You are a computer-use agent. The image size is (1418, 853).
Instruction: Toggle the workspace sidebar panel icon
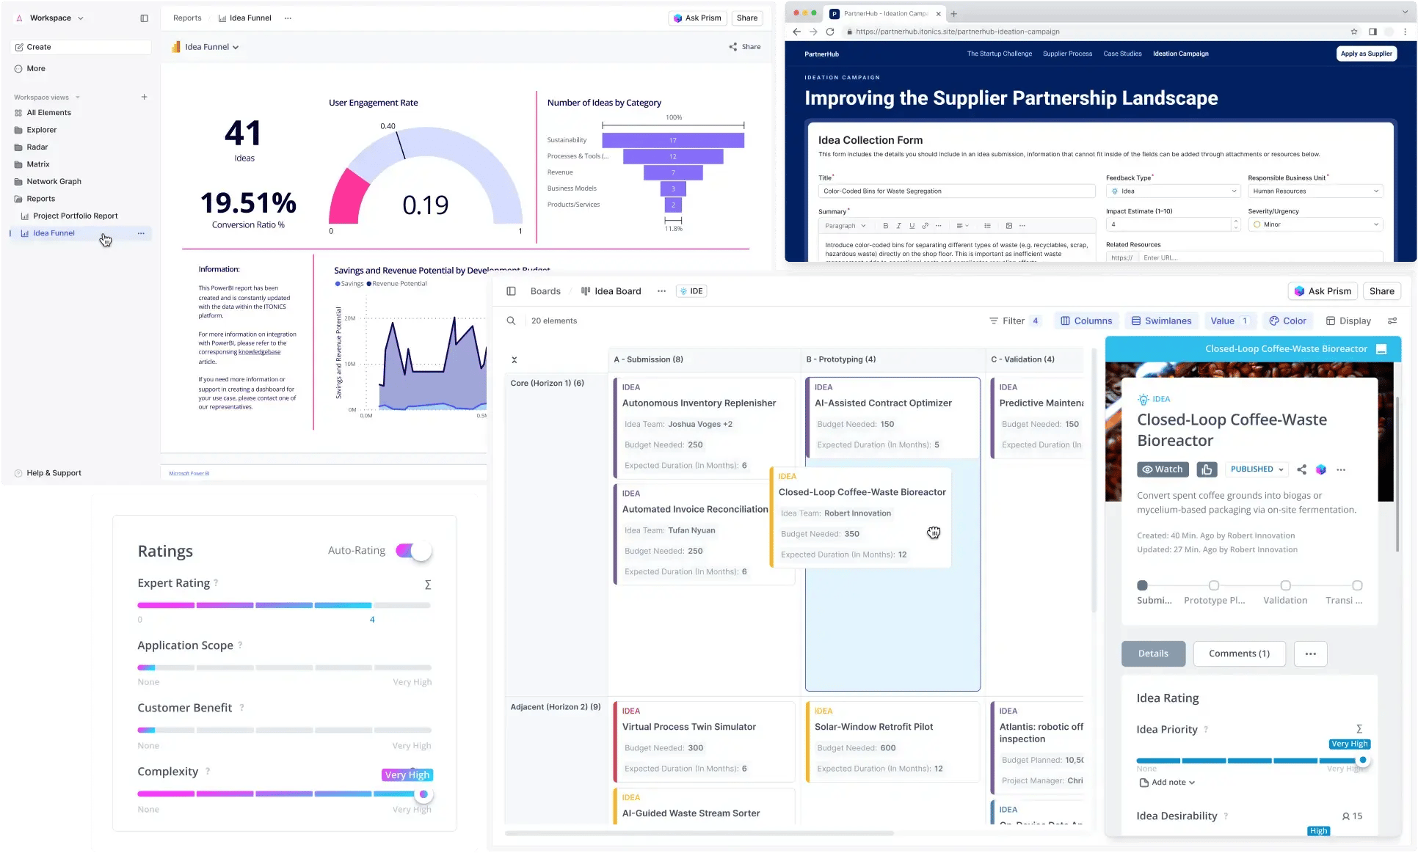144,18
